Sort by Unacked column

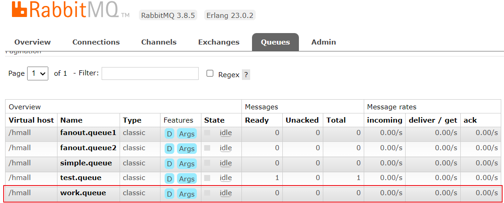coord(302,120)
